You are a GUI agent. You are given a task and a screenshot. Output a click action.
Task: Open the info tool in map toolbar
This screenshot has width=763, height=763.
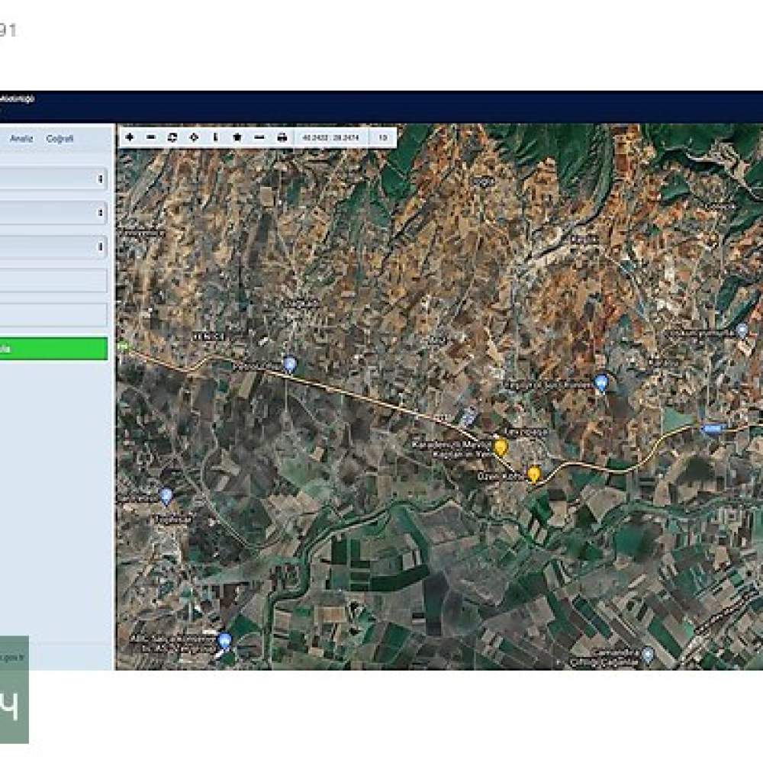point(215,137)
